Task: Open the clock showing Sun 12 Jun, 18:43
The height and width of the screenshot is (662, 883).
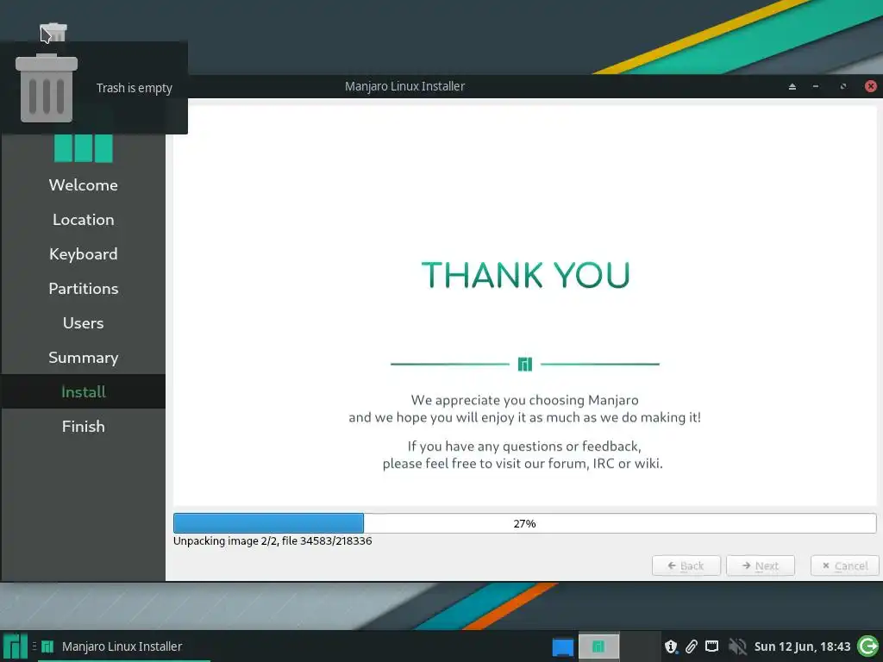Action: tap(802, 646)
